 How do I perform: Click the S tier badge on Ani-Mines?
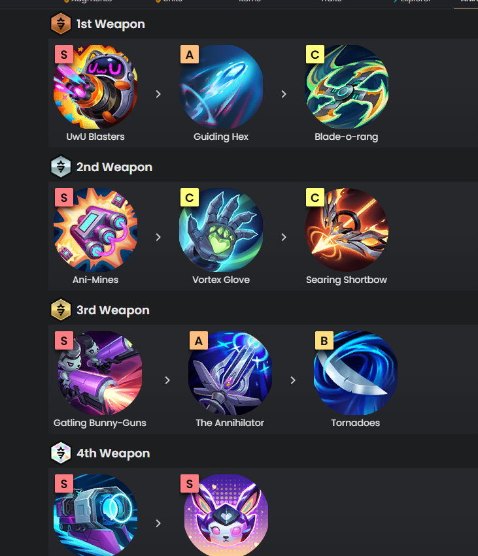[x=64, y=197]
